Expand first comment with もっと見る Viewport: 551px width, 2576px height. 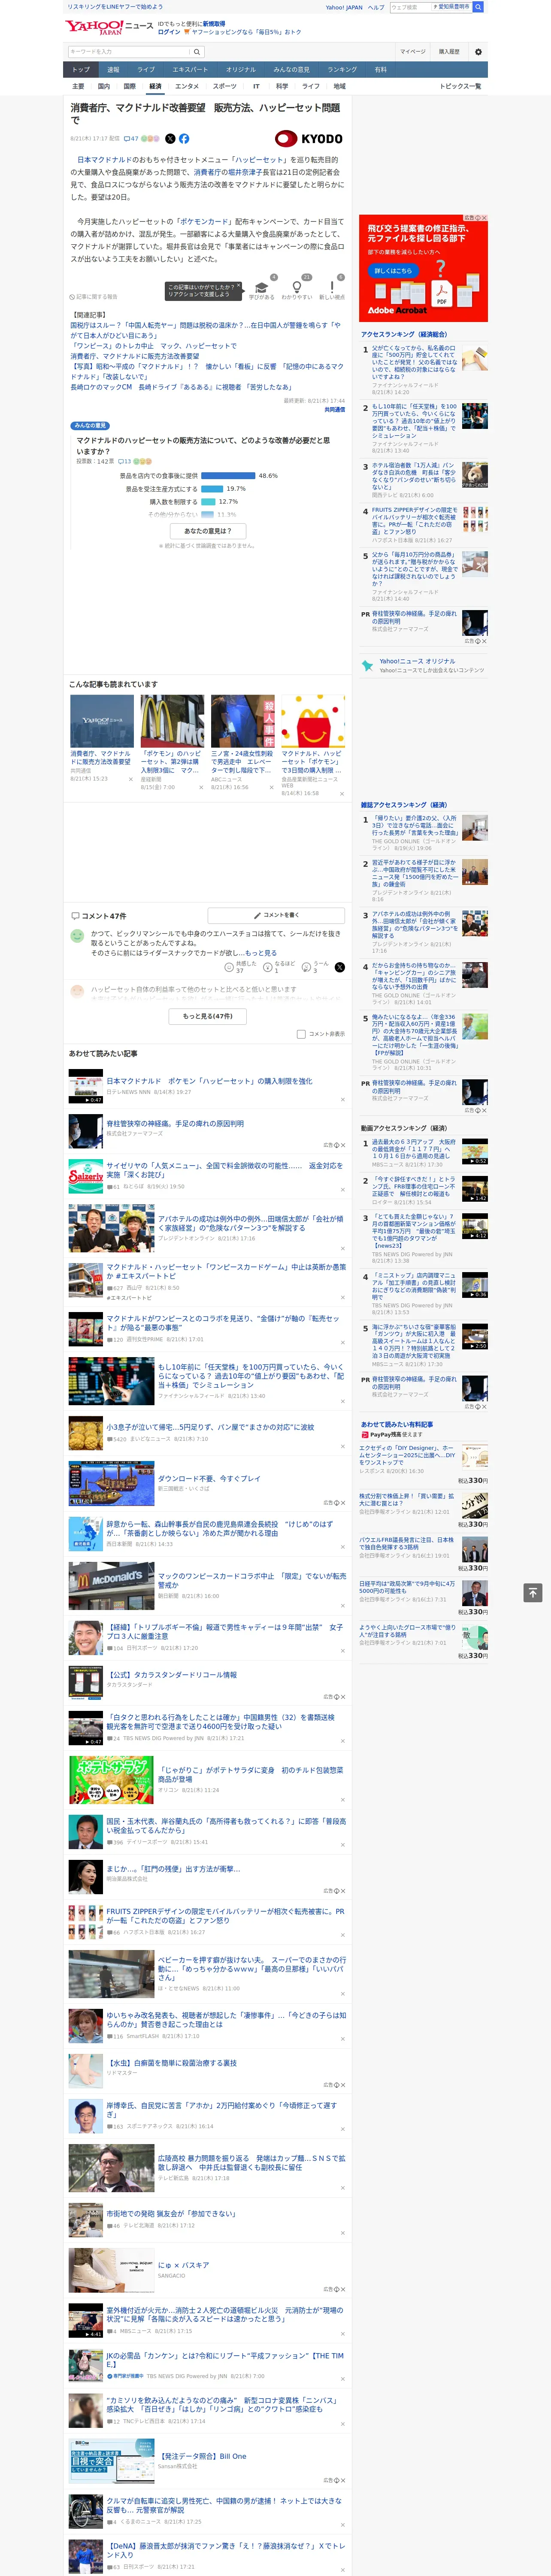coord(260,954)
